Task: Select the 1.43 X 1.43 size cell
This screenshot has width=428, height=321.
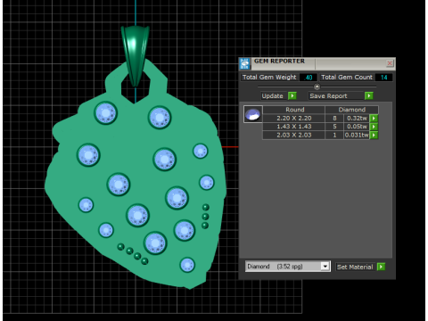Action: [x=294, y=127]
